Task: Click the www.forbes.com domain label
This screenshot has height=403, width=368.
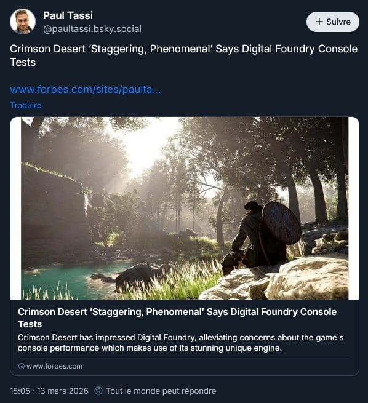Action: pos(55,366)
